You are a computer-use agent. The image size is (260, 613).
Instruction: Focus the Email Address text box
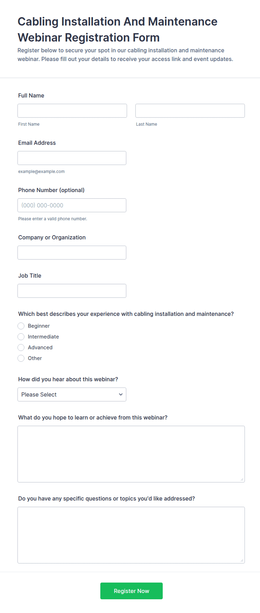[x=72, y=158]
